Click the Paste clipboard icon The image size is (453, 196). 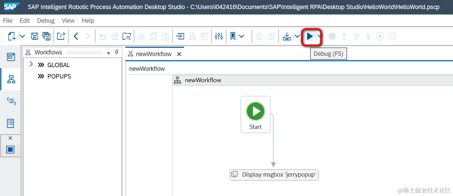[x=165, y=36]
